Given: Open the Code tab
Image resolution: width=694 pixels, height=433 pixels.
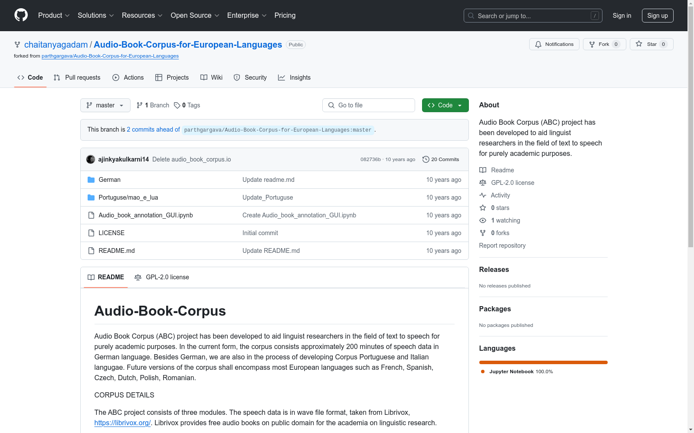Looking at the screenshot, I should tap(30, 78).
